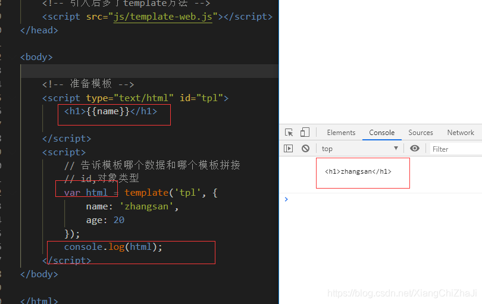The image size is (482, 304).
Task: Open the top context dropdown
Action: [360, 149]
